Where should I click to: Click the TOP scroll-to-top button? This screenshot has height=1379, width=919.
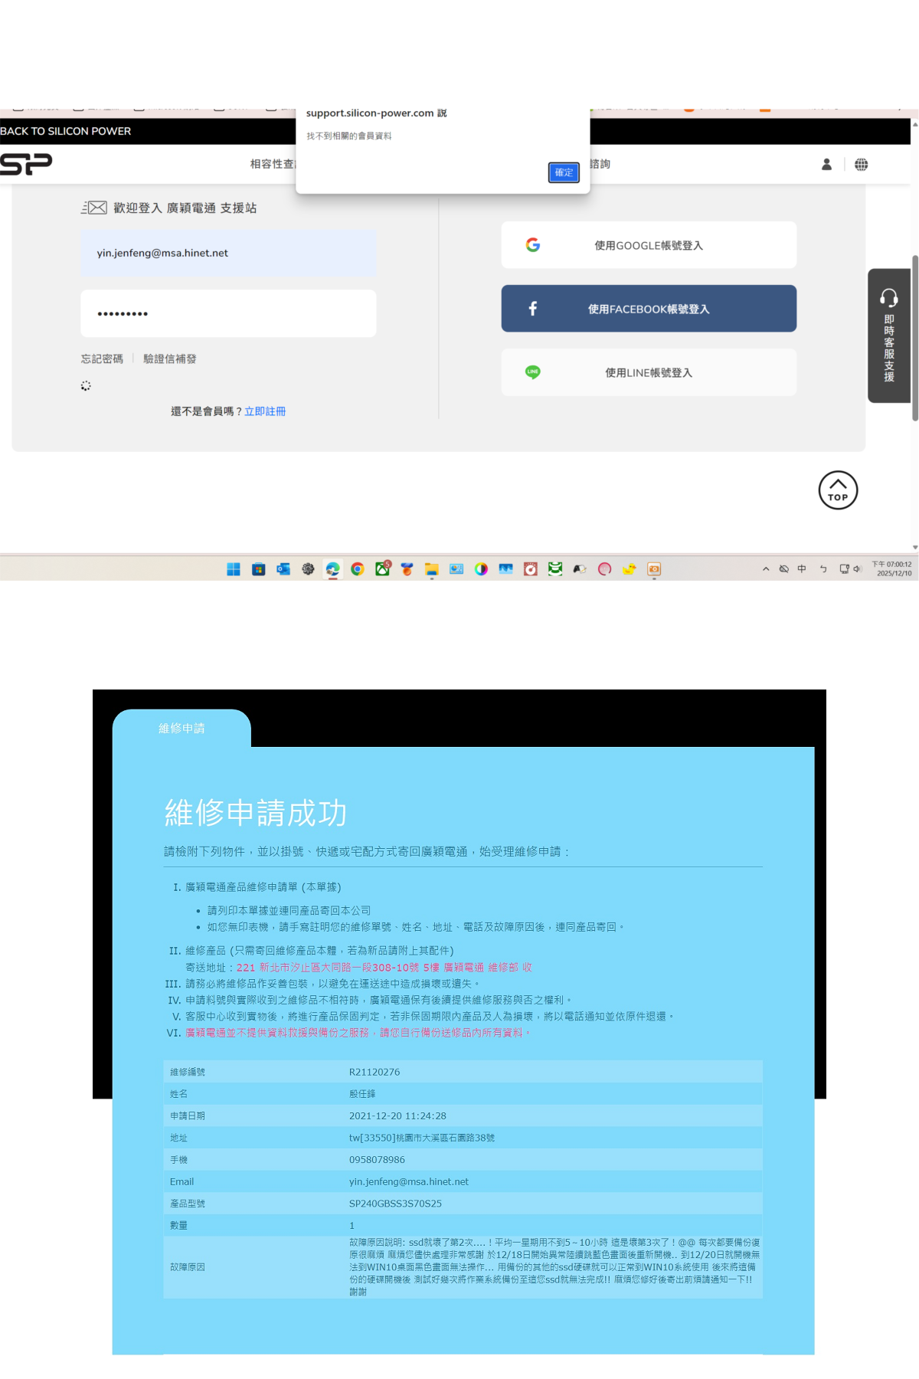[838, 490]
